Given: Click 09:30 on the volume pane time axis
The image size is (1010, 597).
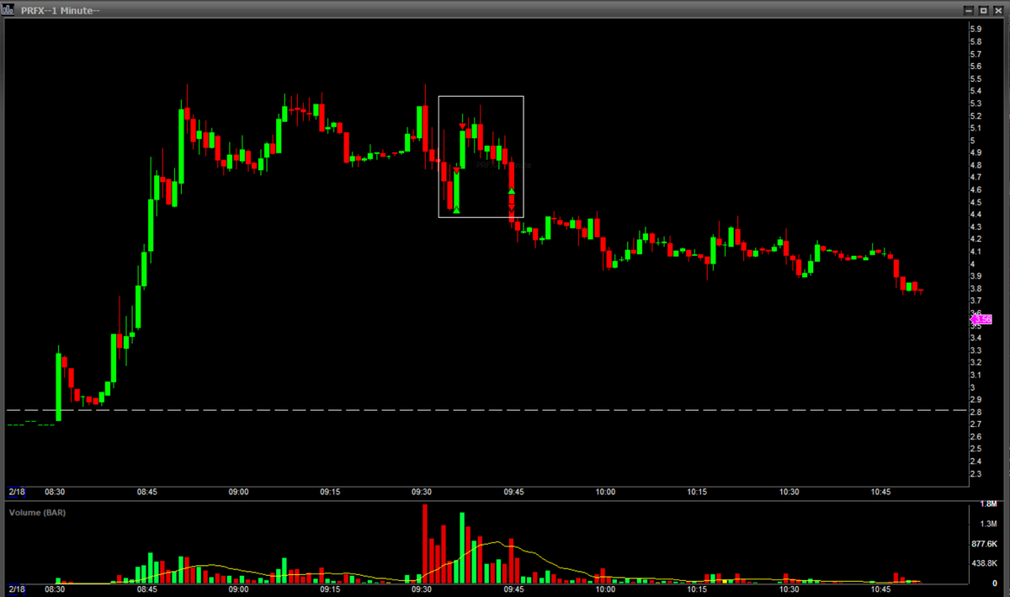Looking at the screenshot, I should click(x=422, y=589).
